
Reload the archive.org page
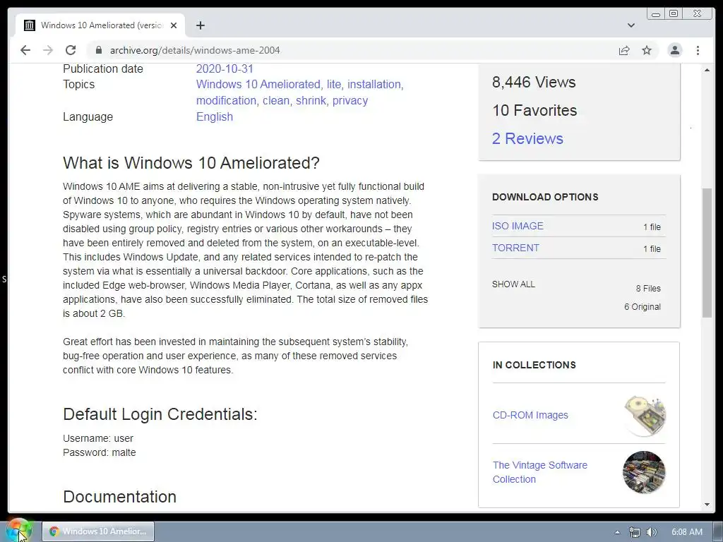(x=71, y=50)
